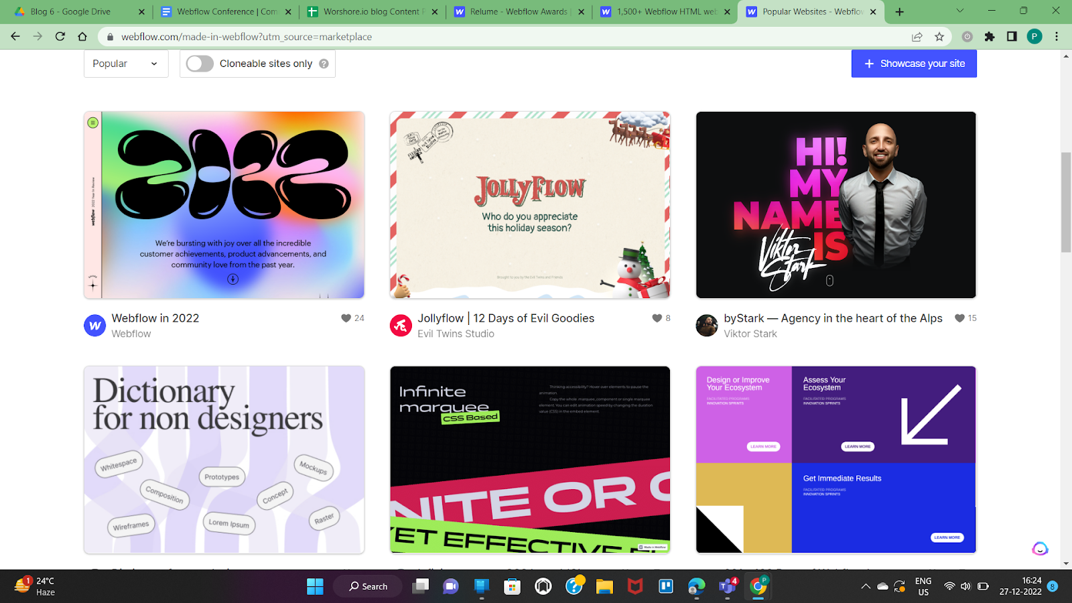Open the Viktor Stark author link

[x=750, y=334]
